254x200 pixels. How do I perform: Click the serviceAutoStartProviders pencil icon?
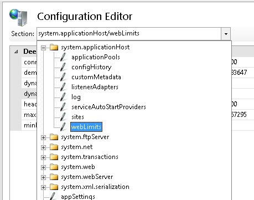point(64,107)
